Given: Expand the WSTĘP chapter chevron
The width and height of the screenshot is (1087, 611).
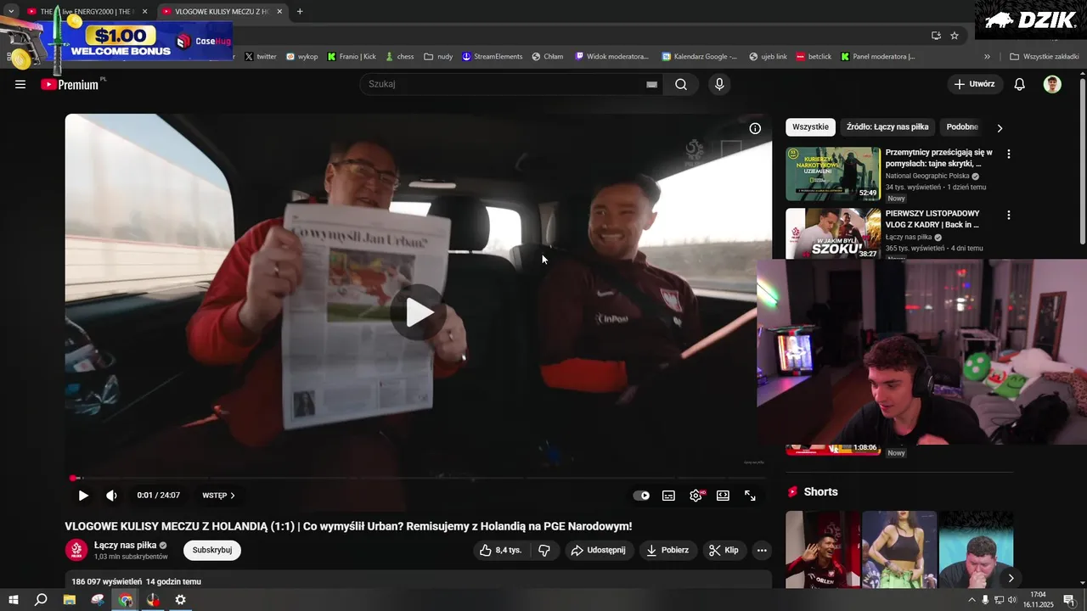Looking at the screenshot, I should point(232,496).
